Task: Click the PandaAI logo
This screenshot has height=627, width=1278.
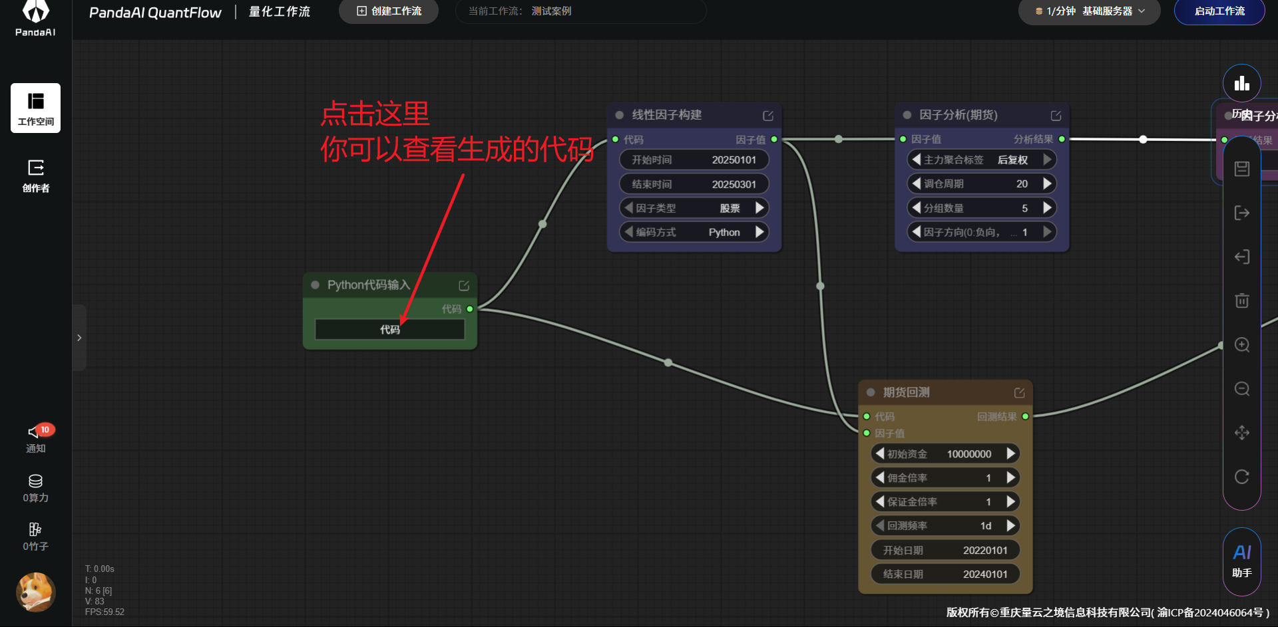Action: click(x=36, y=18)
